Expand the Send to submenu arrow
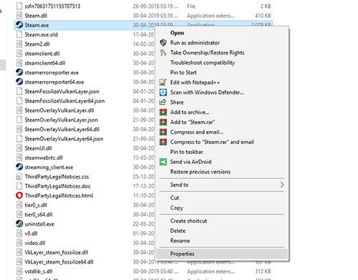Image resolution: width=358 pixels, height=280 pixels. pyautogui.click(x=282, y=185)
